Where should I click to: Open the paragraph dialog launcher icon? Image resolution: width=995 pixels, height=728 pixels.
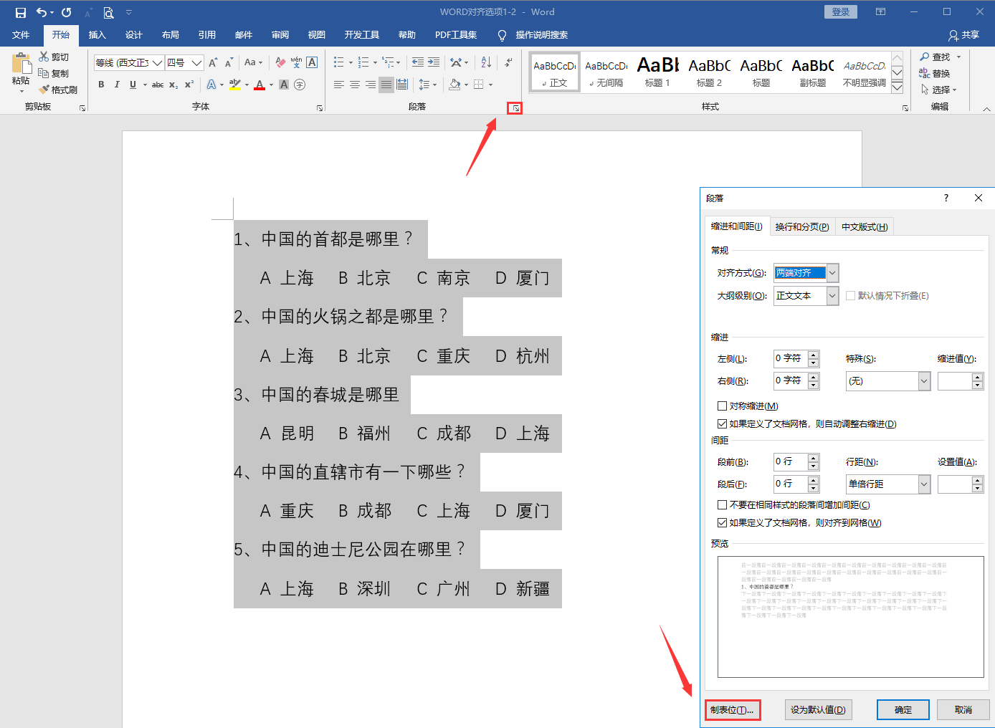click(x=515, y=108)
